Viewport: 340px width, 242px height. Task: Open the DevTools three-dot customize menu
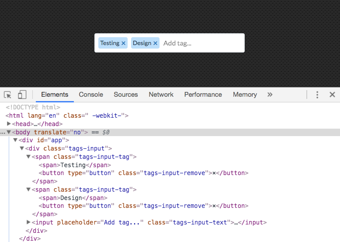[317, 95]
